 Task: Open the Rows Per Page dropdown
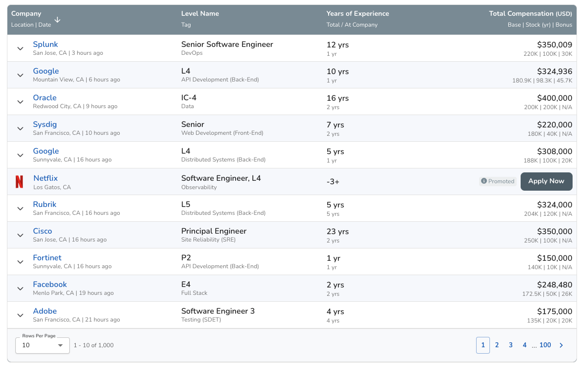[43, 345]
